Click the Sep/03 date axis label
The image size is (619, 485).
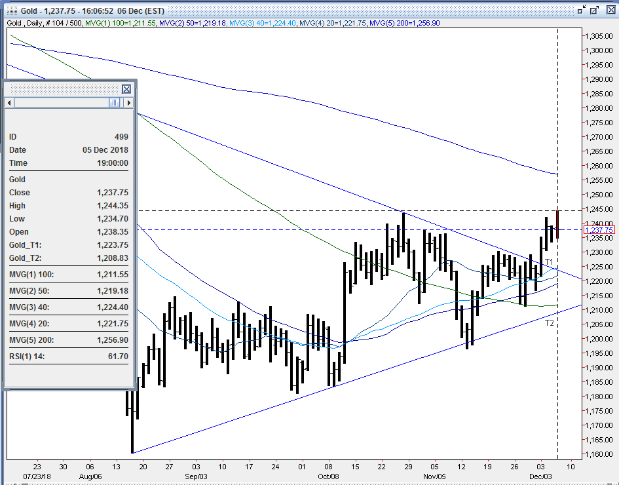click(196, 476)
